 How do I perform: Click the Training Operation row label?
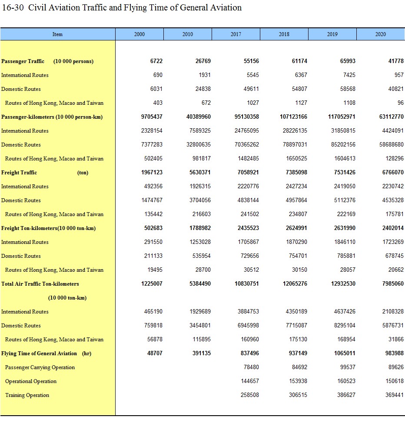click(x=27, y=395)
